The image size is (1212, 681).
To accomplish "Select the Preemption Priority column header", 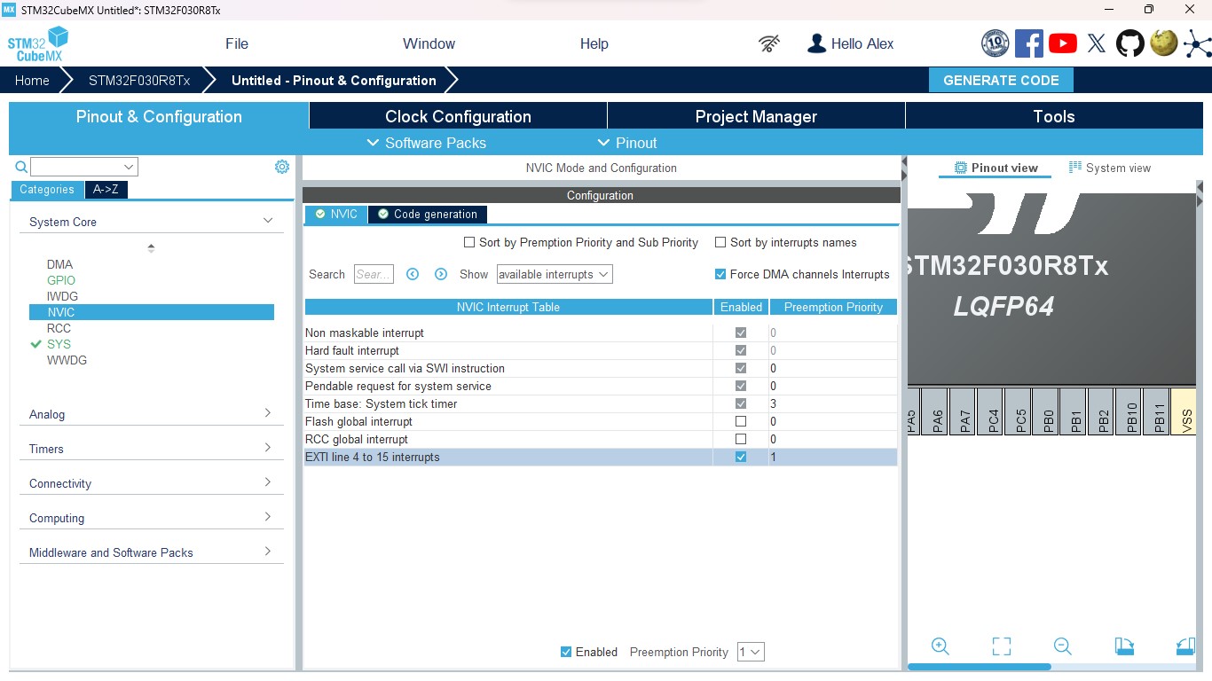I will point(833,307).
